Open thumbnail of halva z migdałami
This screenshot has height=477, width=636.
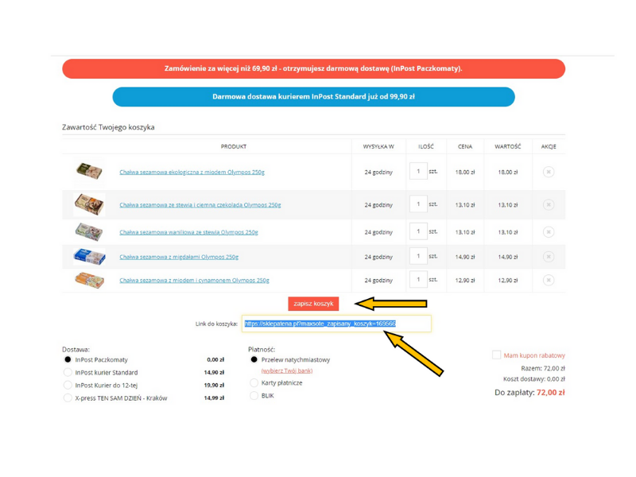89,257
